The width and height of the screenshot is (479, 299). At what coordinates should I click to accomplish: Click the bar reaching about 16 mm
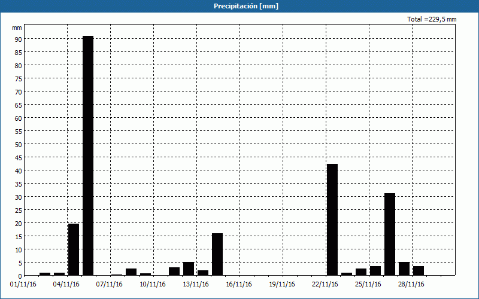[x=217, y=255]
